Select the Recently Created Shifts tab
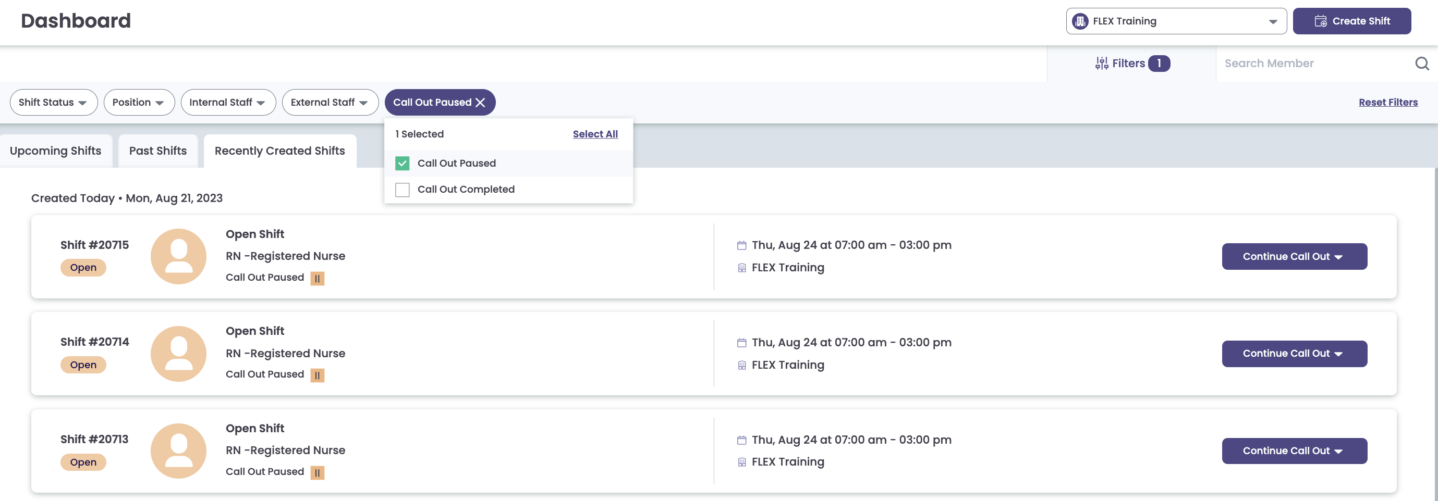The width and height of the screenshot is (1438, 501). [x=279, y=151]
